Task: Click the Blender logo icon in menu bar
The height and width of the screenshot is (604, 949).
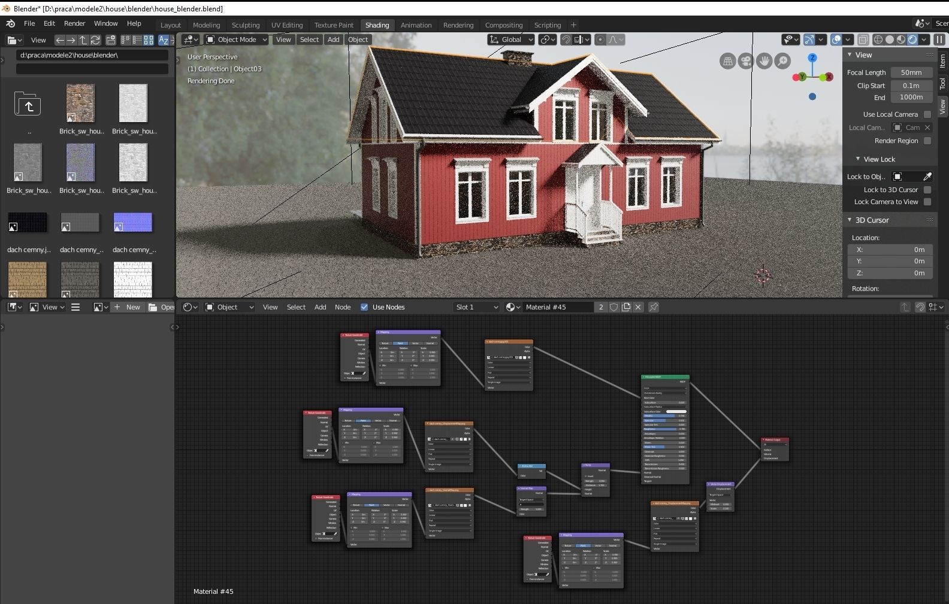Action: click(x=10, y=23)
